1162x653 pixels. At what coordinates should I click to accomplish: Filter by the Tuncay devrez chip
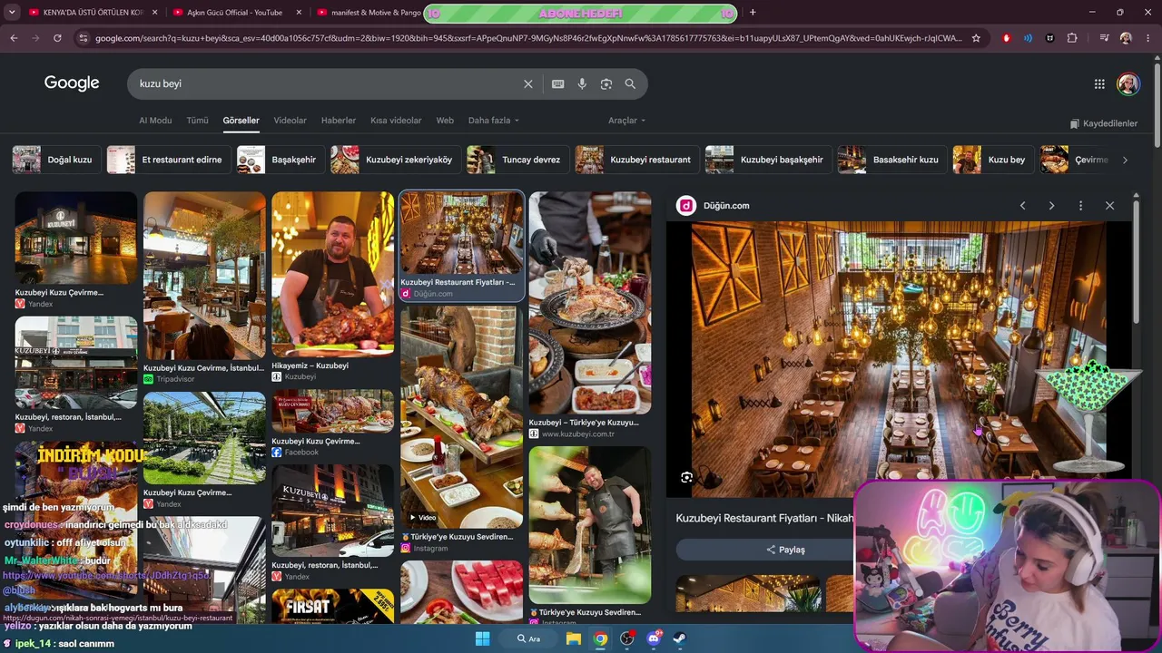517,160
